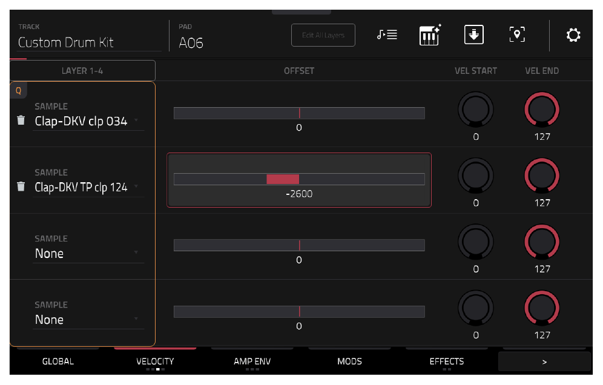Viewport: 603px width, 385px height.
Task: Select Vel End knob for Clap-DKV TP clp 124
Action: (542, 176)
